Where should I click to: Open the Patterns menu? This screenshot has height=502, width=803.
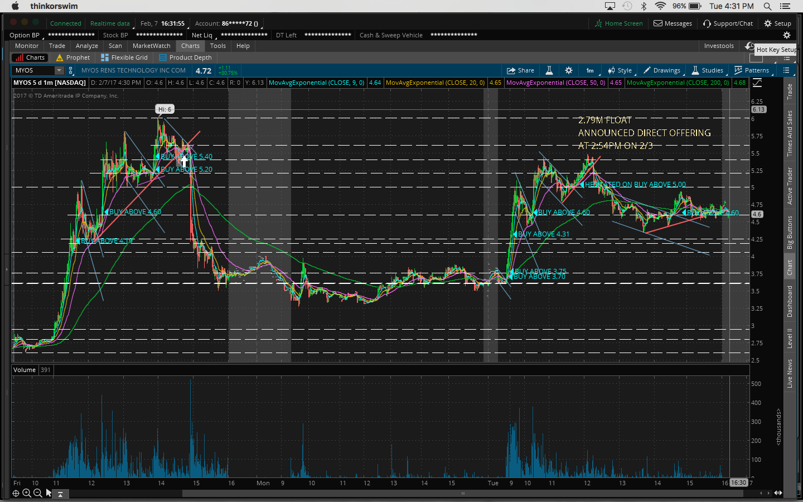(x=752, y=70)
